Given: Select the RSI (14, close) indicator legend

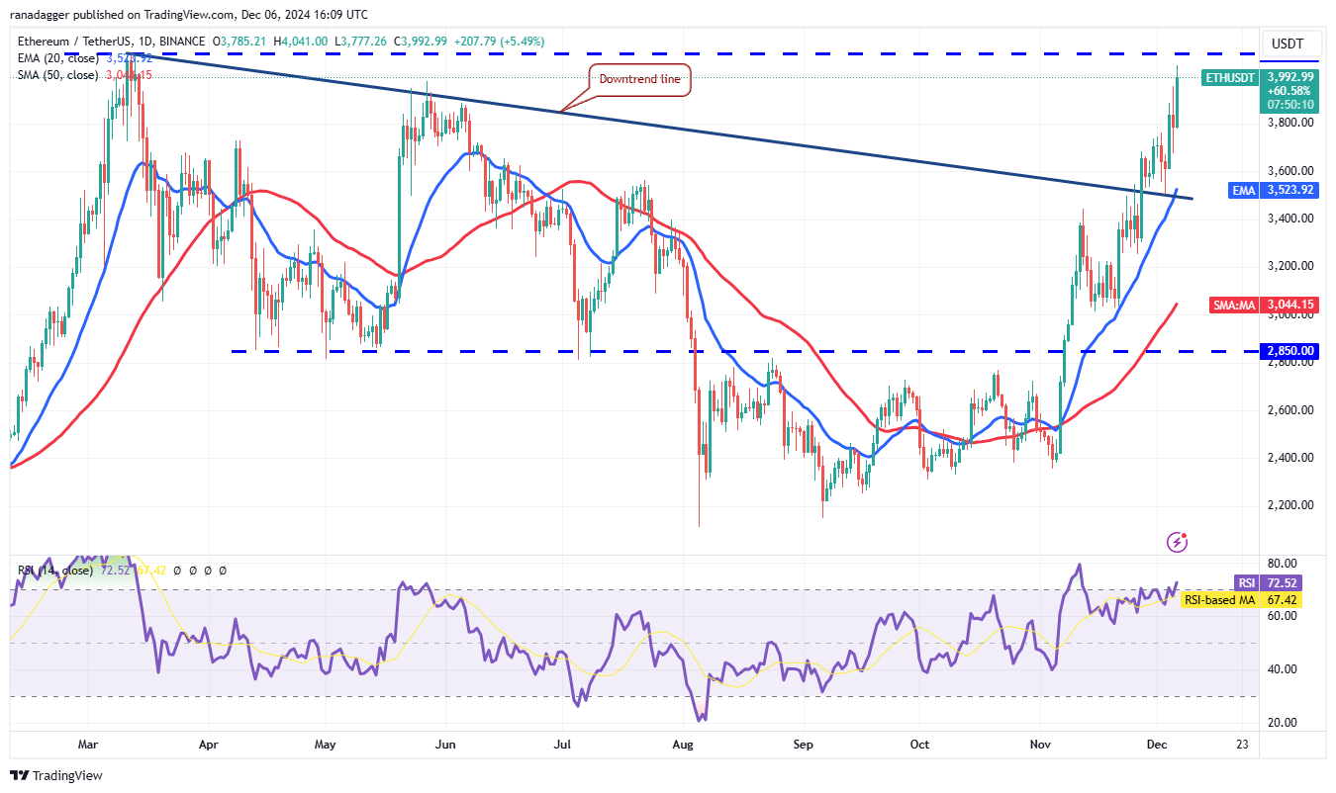Looking at the screenshot, I should click(56, 571).
